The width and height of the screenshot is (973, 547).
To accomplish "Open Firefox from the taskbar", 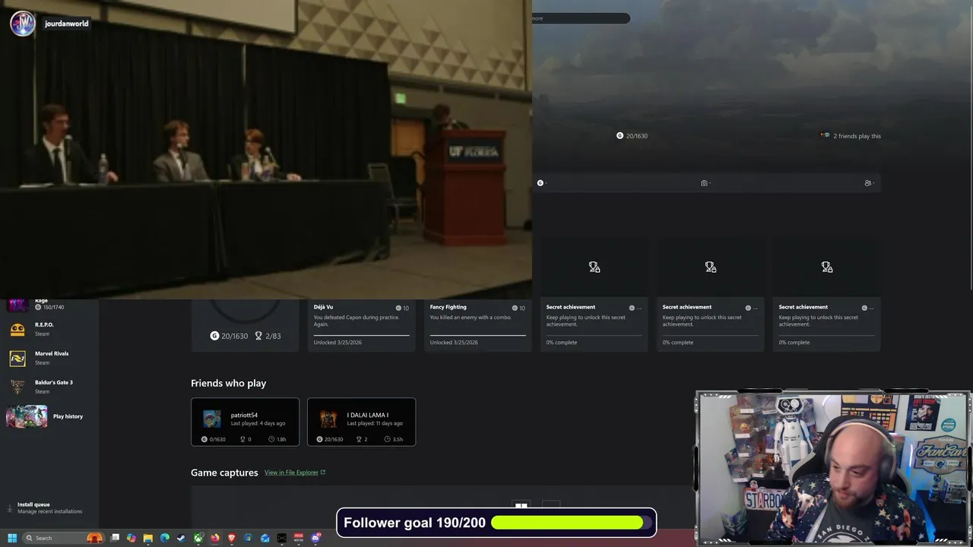I will (215, 538).
